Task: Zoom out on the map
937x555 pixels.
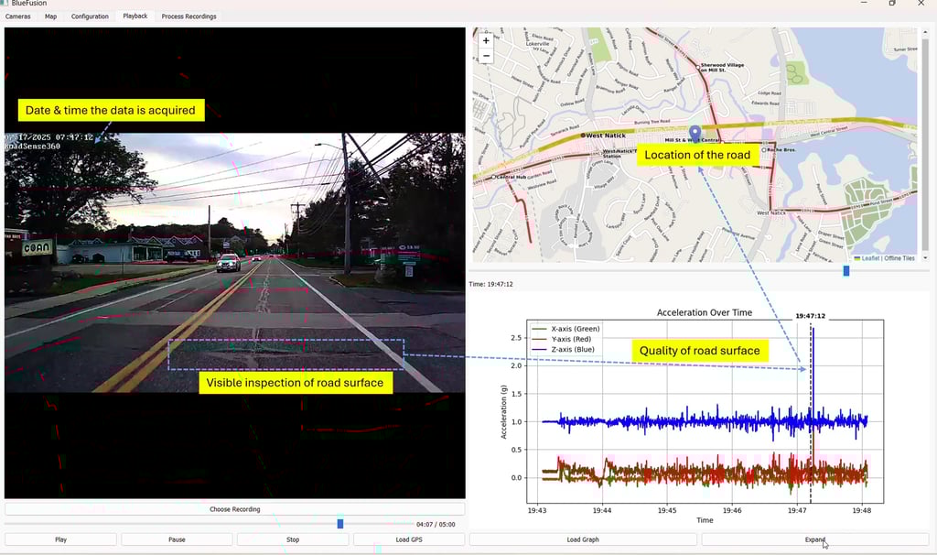Action: (x=486, y=56)
